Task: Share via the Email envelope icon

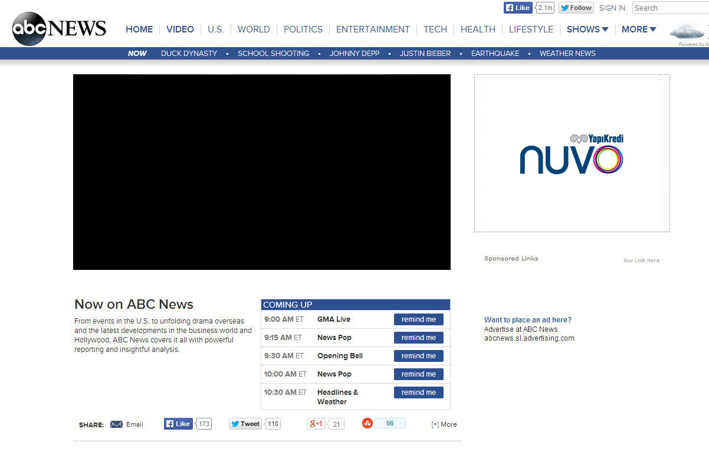Action: click(117, 424)
